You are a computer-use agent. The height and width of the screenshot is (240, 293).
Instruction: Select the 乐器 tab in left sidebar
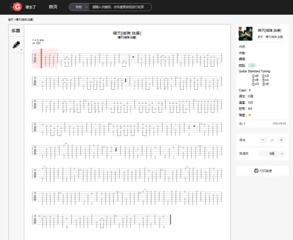coord(16,31)
